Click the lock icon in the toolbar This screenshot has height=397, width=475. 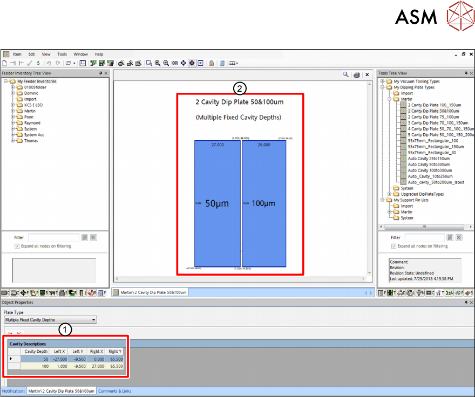tap(212, 63)
